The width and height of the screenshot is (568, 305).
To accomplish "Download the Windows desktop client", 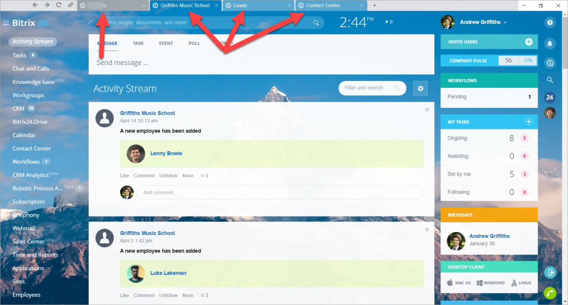I will coord(490,283).
